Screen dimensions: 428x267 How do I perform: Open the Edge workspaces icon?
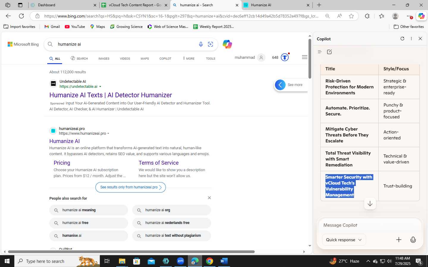click(x=8, y=5)
